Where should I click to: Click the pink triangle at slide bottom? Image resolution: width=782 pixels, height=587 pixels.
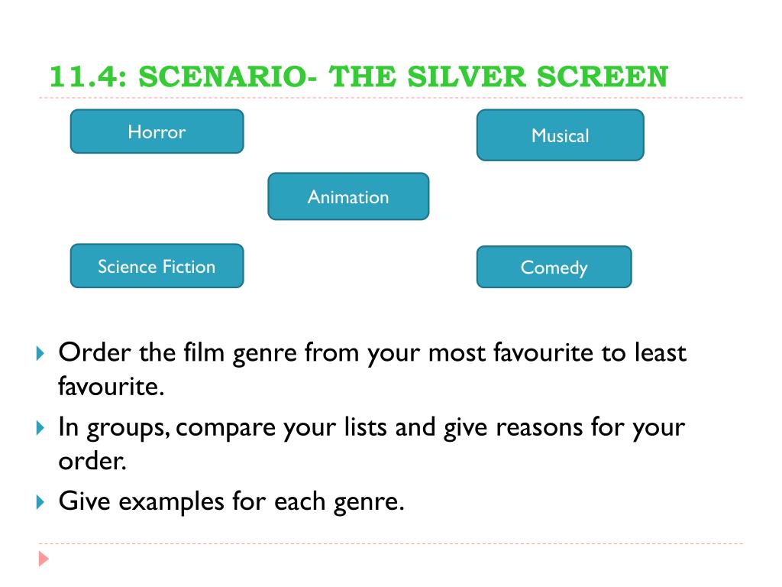coord(44,559)
